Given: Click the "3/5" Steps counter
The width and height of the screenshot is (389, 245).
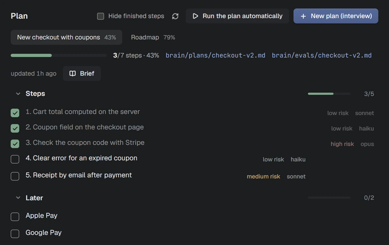Looking at the screenshot, I should click(x=369, y=94).
